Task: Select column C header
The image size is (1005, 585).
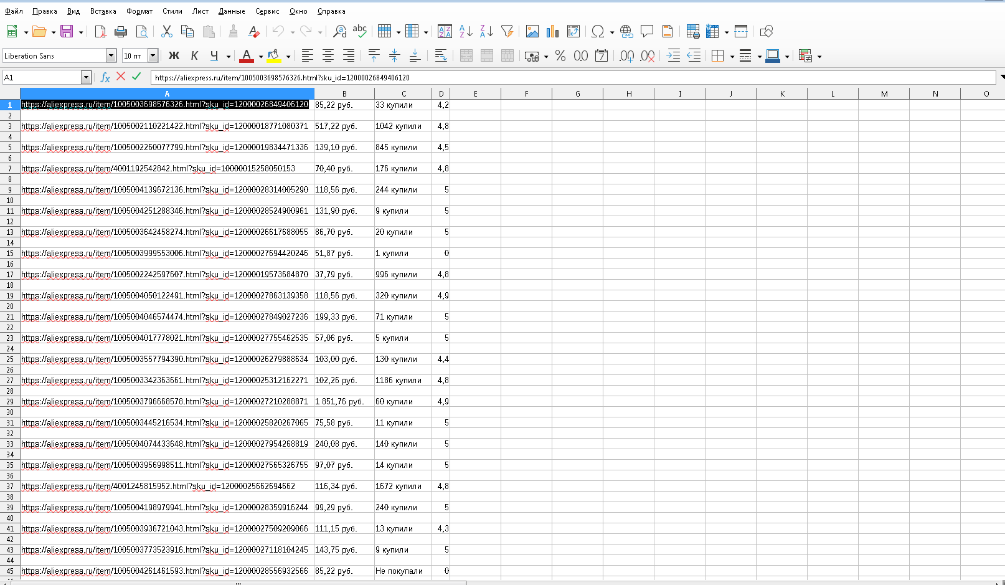Action: [x=403, y=94]
